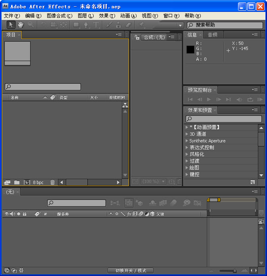Image resolution: width=267 pixels, height=276 pixels.
Task: Toggle In/Out/Duration pane braces icon
Action: point(21,270)
